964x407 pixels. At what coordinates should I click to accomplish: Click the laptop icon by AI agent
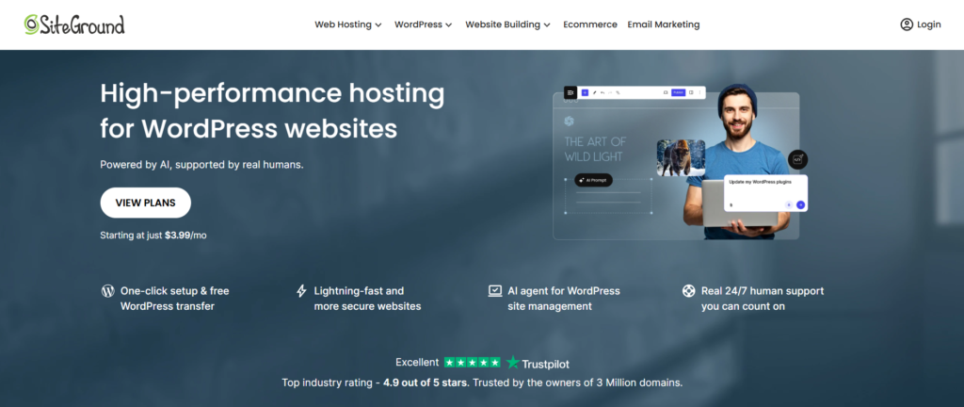click(495, 291)
